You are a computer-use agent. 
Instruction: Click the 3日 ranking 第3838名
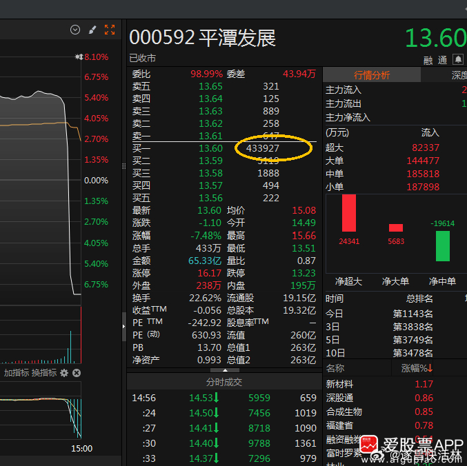(413, 327)
